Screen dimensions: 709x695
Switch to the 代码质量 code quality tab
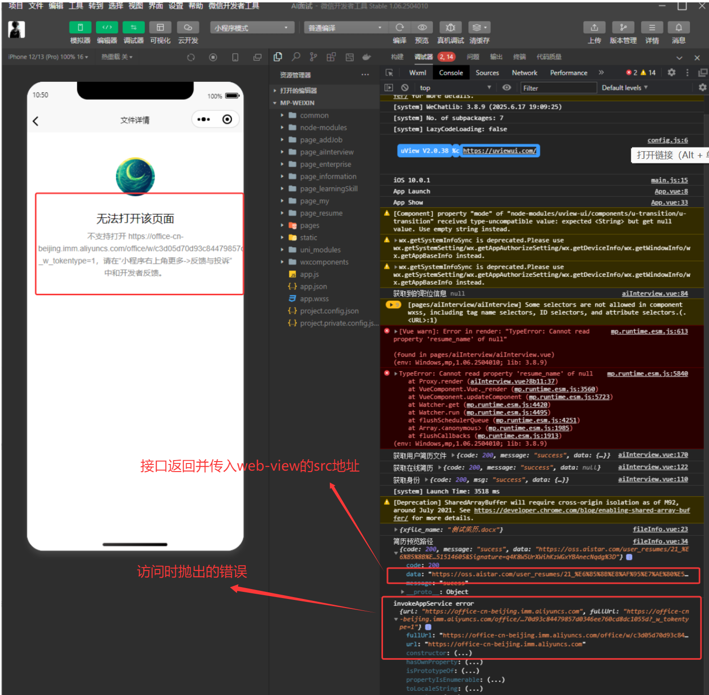[x=549, y=57]
